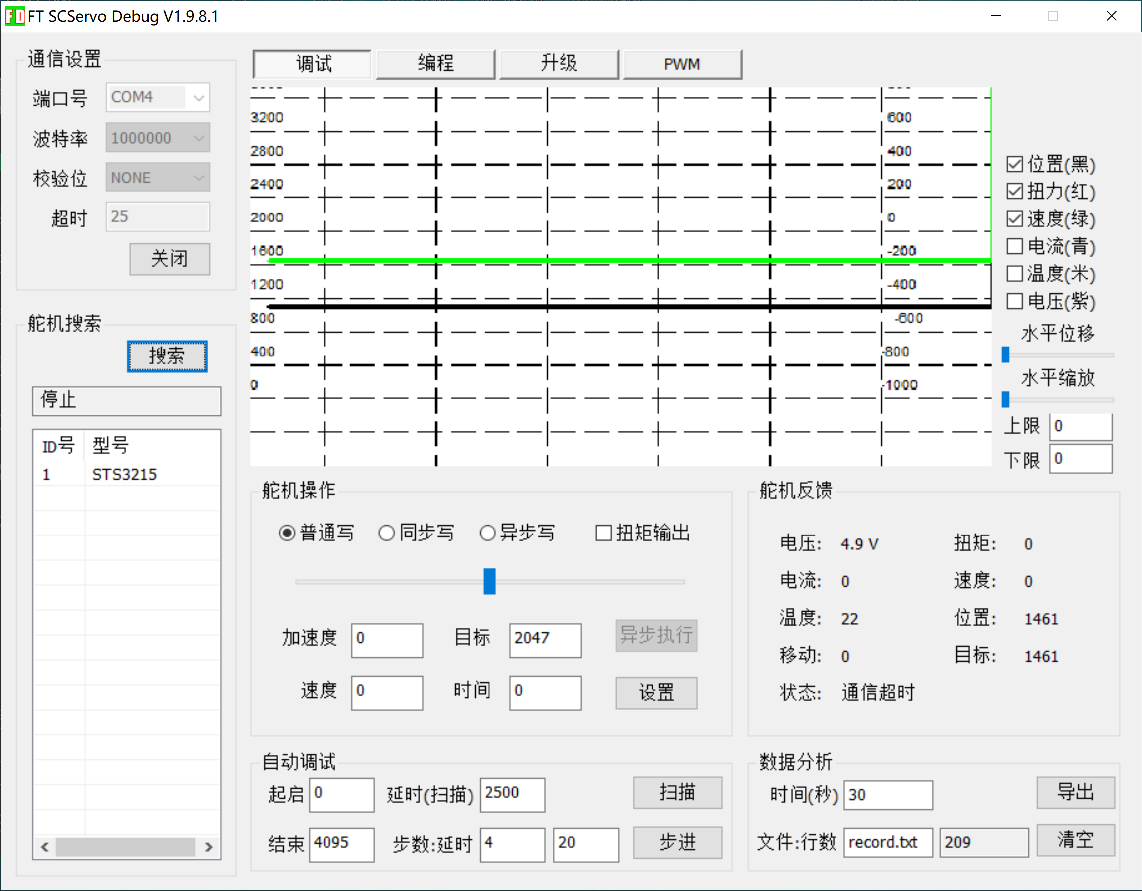Click the step 延时 field showing 20

tap(586, 845)
